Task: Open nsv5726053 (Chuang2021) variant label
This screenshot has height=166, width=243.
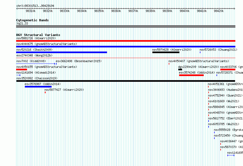Action: 218,50
